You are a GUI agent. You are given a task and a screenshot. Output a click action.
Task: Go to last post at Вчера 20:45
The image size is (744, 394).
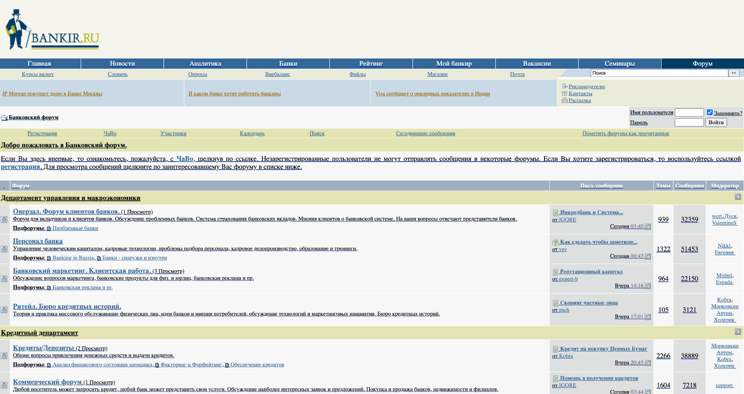point(648,363)
